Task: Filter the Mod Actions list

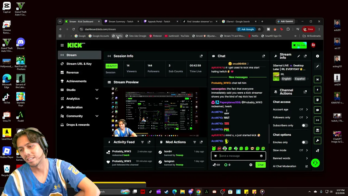Action: (195, 142)
